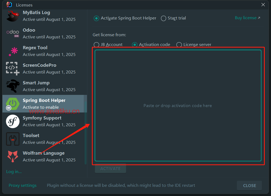The height and width of the screenshot is (196, 271).
Task: Click the ScreenCodePro plugin icon
Action: pos(13,69)
